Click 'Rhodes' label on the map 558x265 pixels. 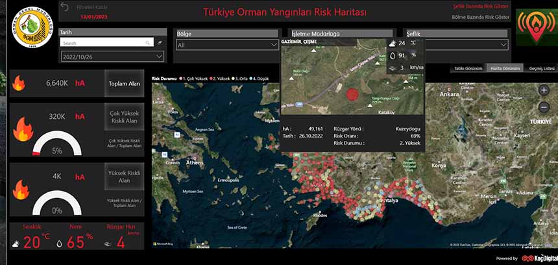pyautogui.click(x=320, y=216)
